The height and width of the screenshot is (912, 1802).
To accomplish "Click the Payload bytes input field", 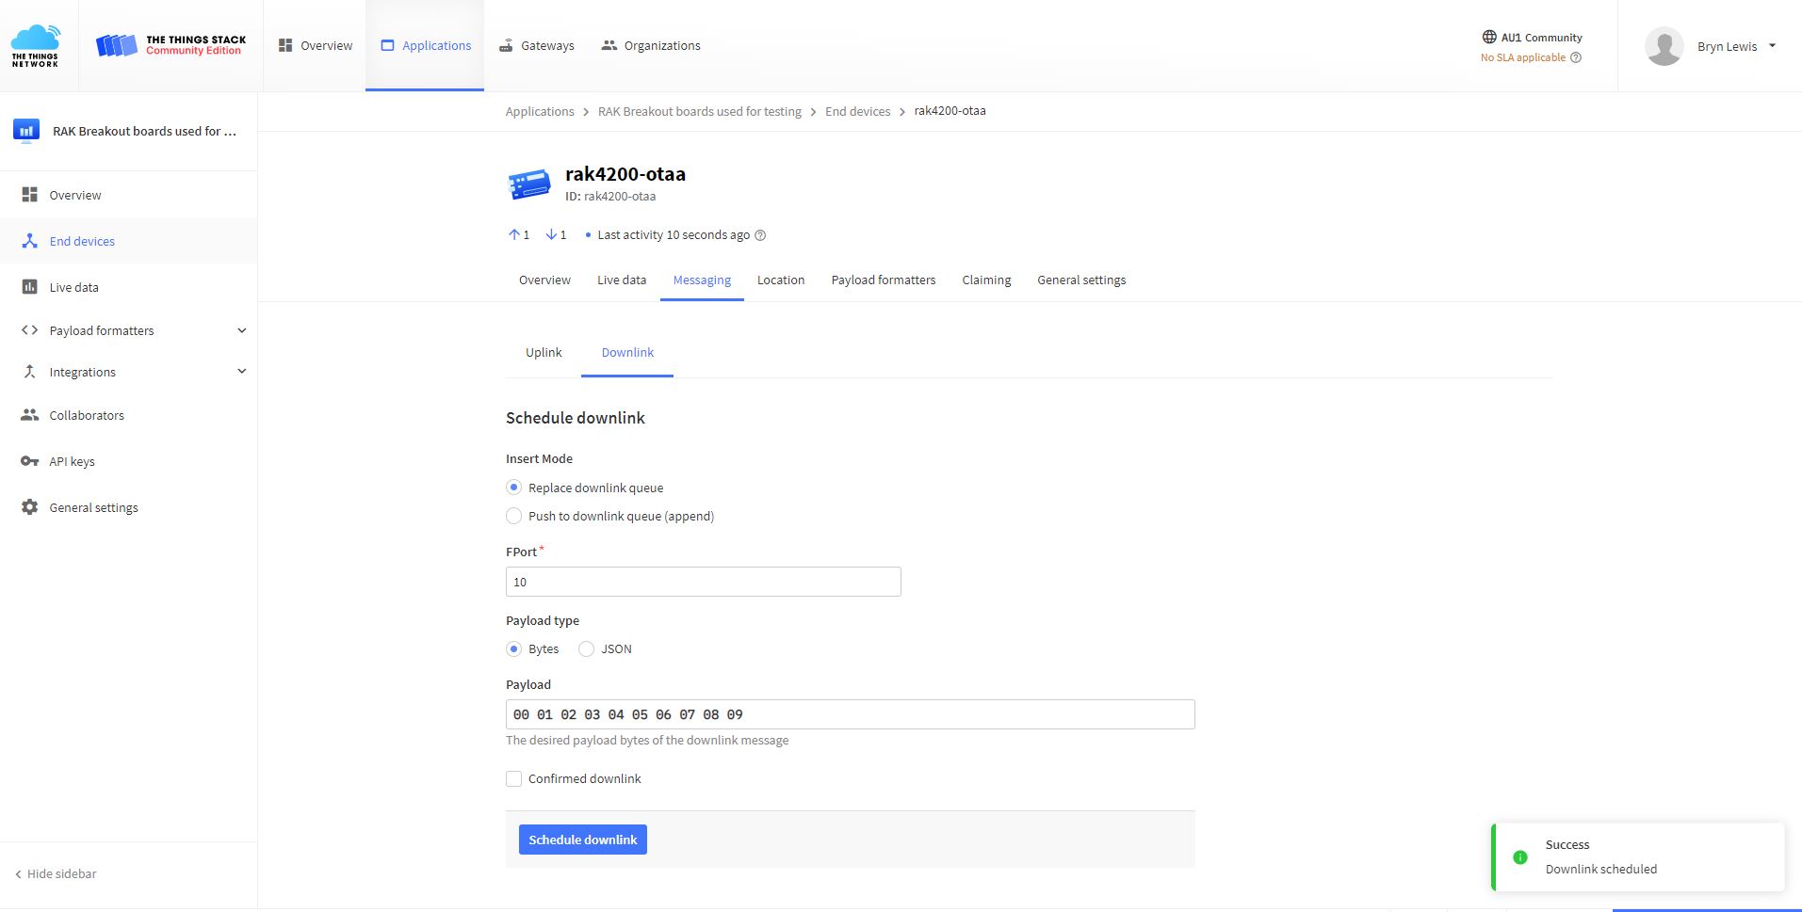I will click(x=850, y=714).
